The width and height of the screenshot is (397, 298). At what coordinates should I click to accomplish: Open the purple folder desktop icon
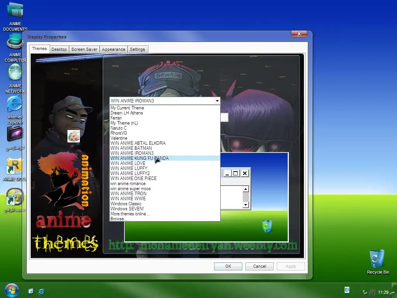15,133
